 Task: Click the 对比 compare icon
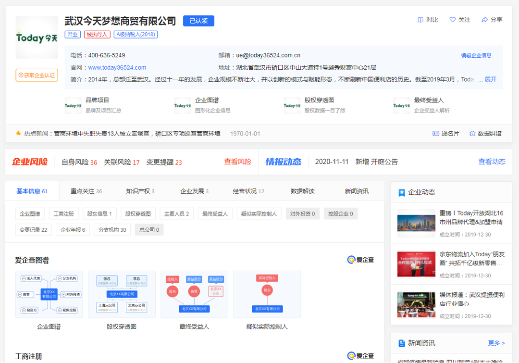420,20
